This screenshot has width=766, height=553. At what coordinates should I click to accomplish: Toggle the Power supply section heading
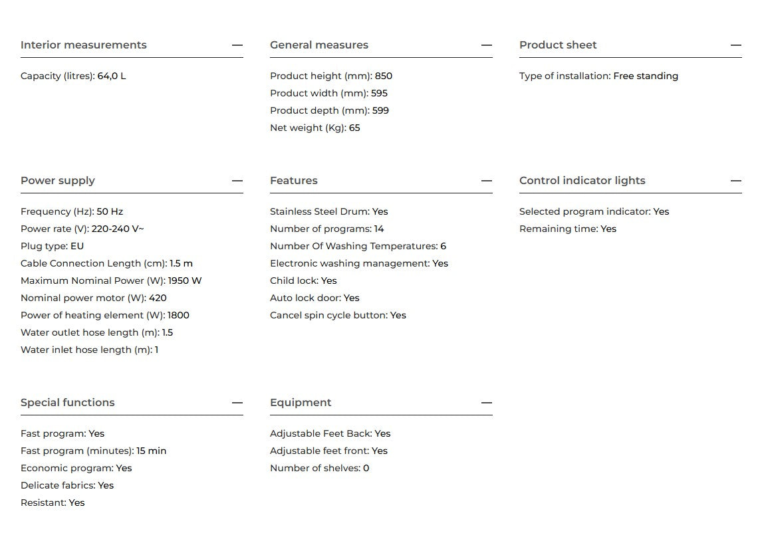point(58,181)
